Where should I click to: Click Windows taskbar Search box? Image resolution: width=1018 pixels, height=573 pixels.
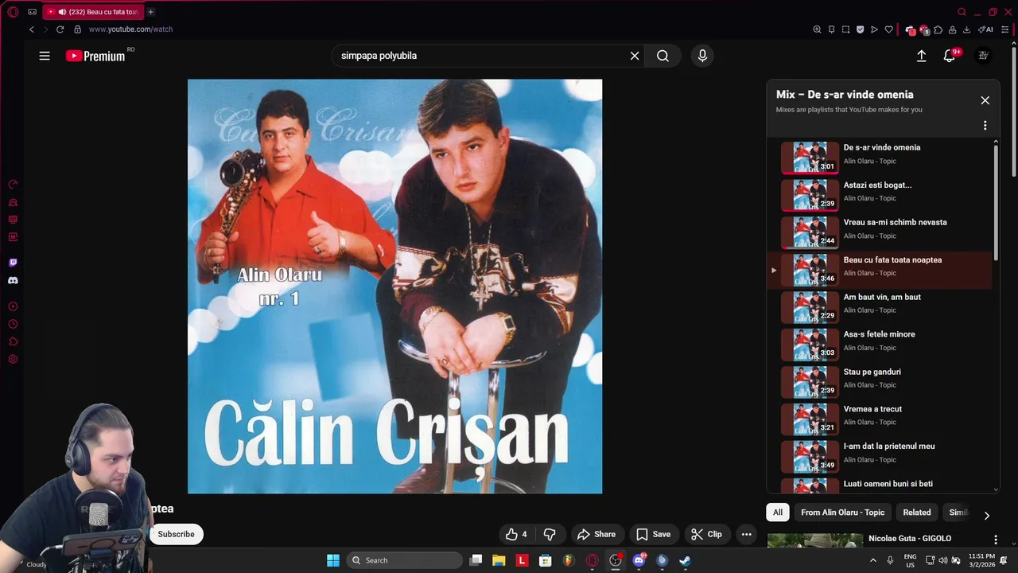405,560
